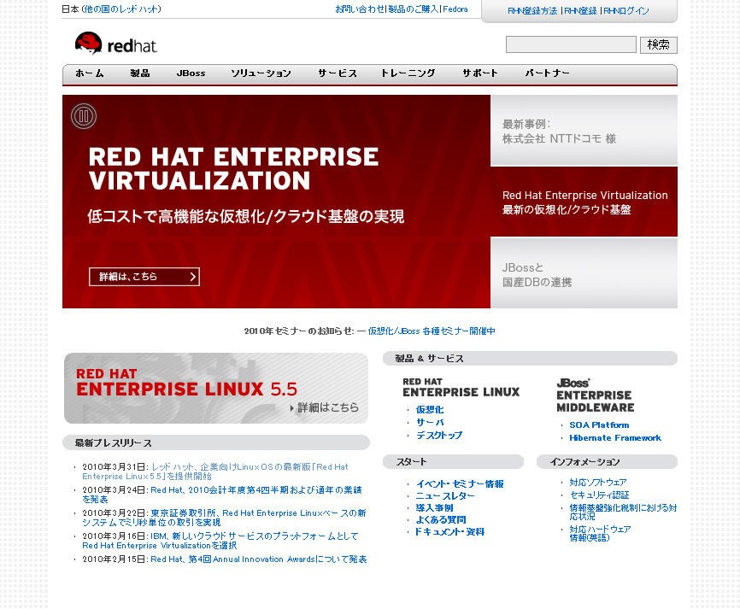This screenshot has width=740, height=609.
Task: Select the JBossと国産DBの連携 banner tab
Action: (584, 273)
